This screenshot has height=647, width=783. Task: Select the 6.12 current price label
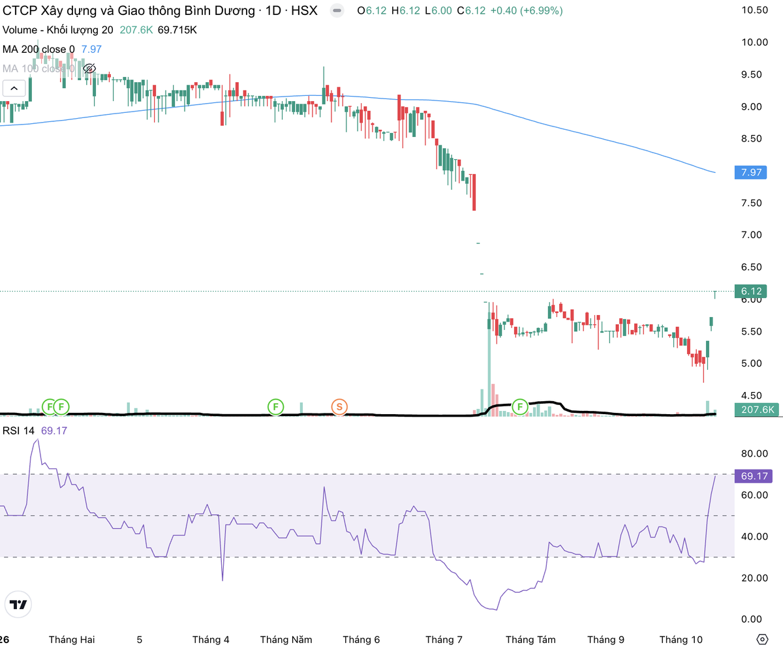(x=750, y=291)
